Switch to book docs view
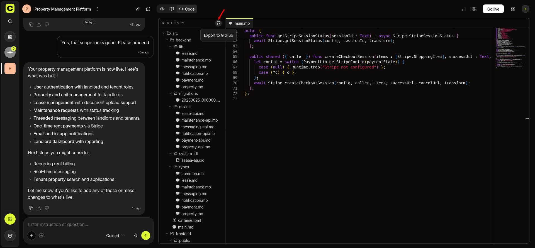 tap(172, 9)
